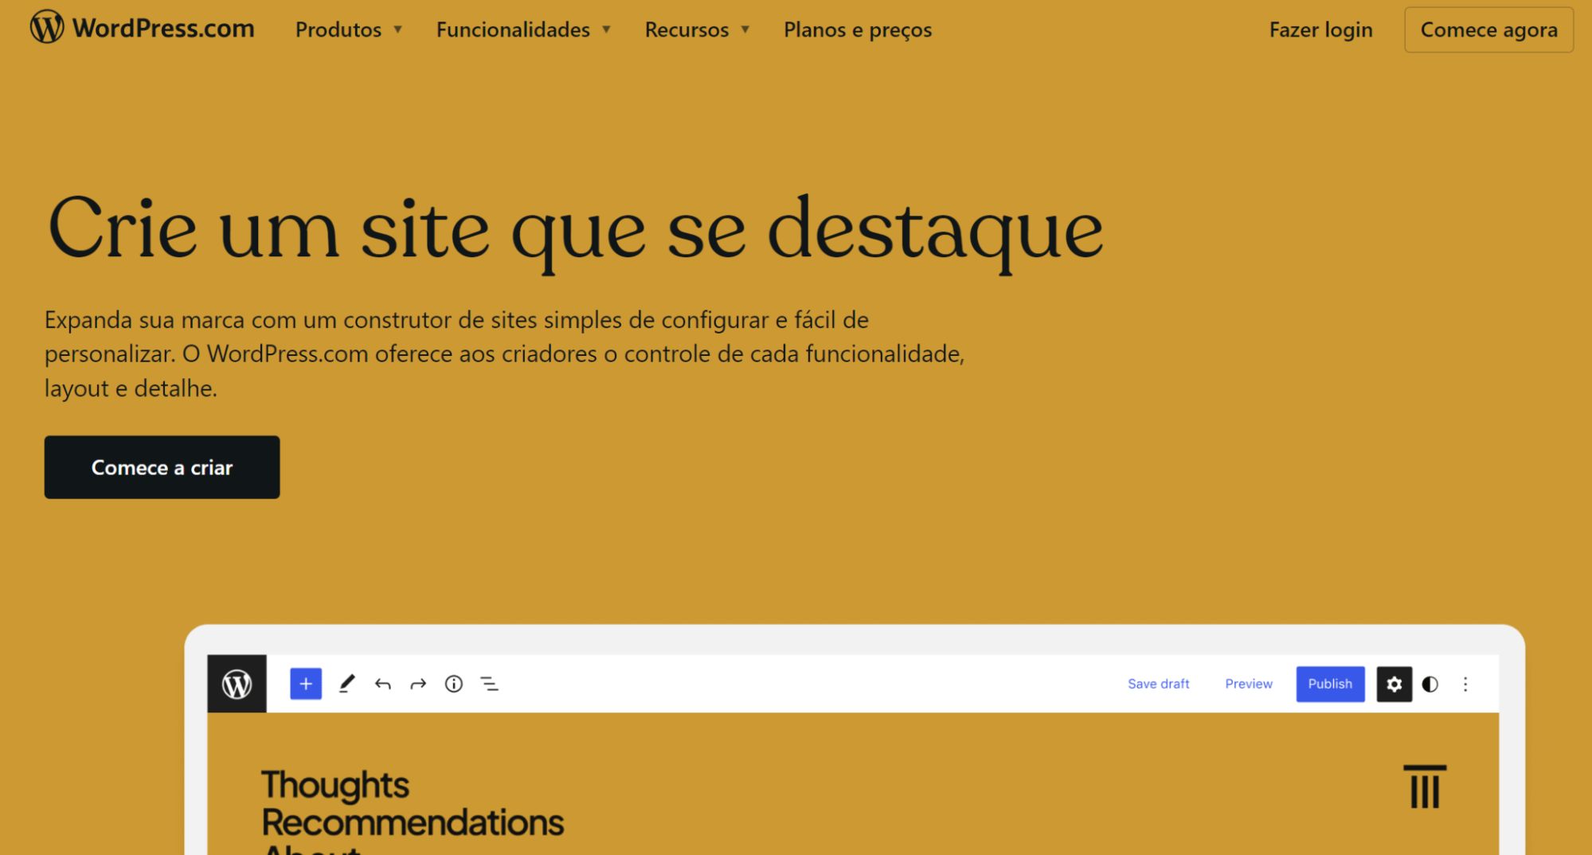The height and width of the screenshot is (855, 1592).
Task: Click the Redo arrow icon
Action: coord(417,684)
